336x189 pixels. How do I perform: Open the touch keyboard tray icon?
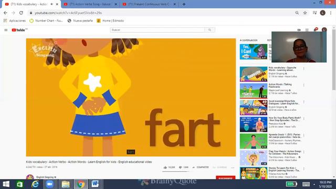tap(306, 184)
